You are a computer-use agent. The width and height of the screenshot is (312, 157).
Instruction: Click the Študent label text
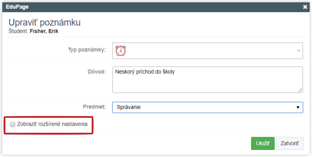(18, 32)
